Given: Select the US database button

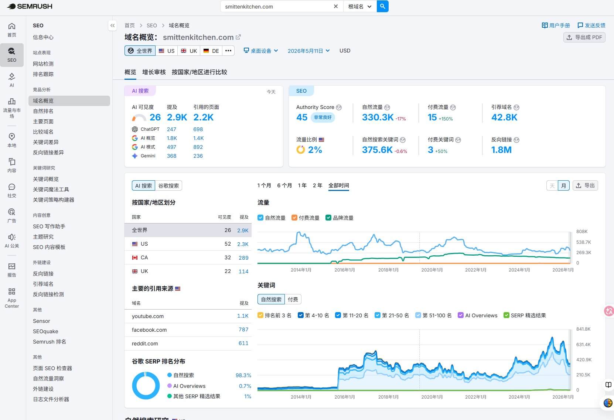Looking at the screenshot, I should pyautogui.click(x=167, y=51).
